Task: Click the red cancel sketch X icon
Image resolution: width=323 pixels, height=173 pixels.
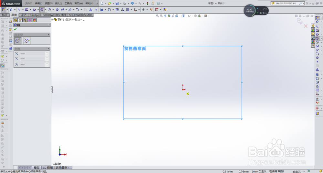Action: coord(306,26)
